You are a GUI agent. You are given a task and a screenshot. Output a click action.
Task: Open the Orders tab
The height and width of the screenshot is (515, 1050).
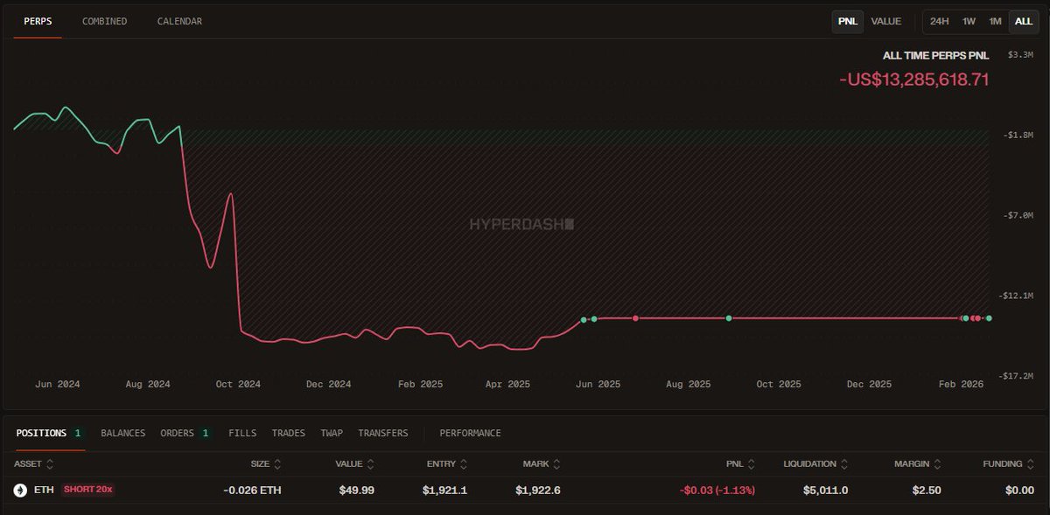click(185, 433)
